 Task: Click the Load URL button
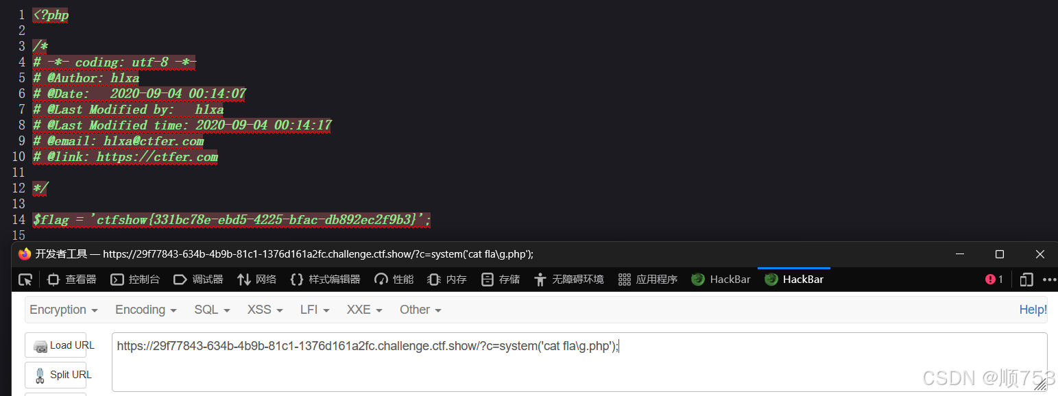[x=56, y=345]
